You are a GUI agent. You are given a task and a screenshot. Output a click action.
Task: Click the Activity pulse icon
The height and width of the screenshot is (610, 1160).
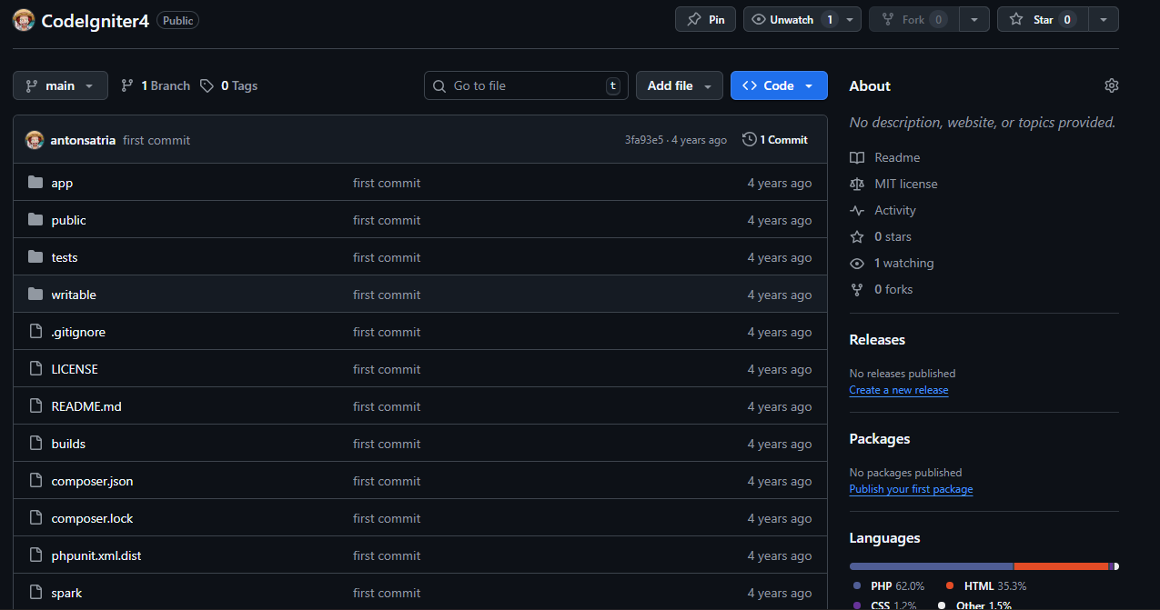[856, 210]
